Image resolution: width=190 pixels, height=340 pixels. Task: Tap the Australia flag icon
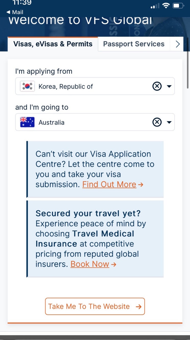pos(27,122)
